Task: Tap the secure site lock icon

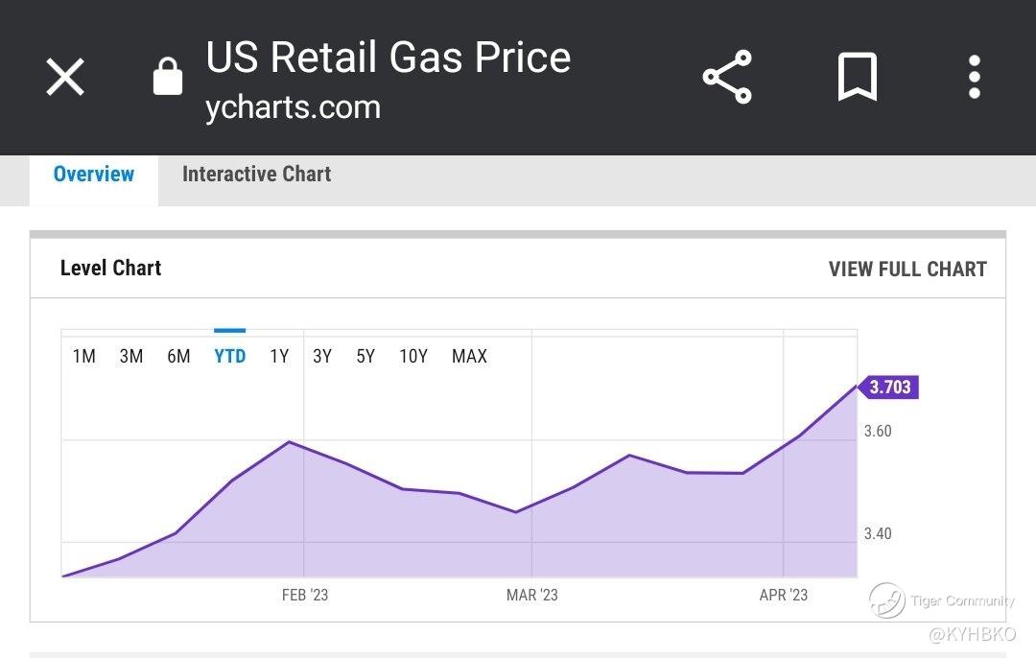Action: [x=168, y=76]
